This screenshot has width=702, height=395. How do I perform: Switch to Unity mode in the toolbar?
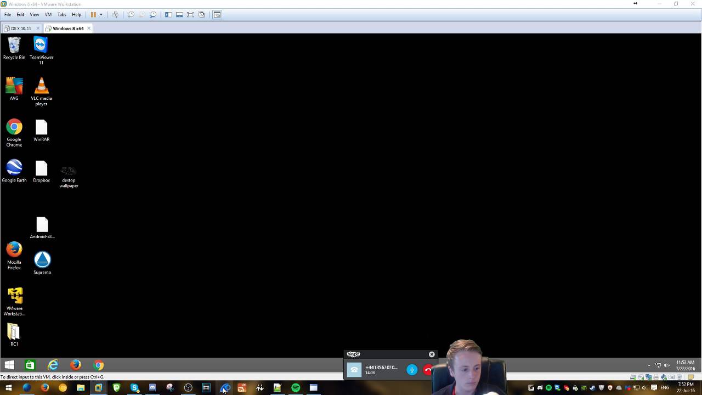coord(202,15)
